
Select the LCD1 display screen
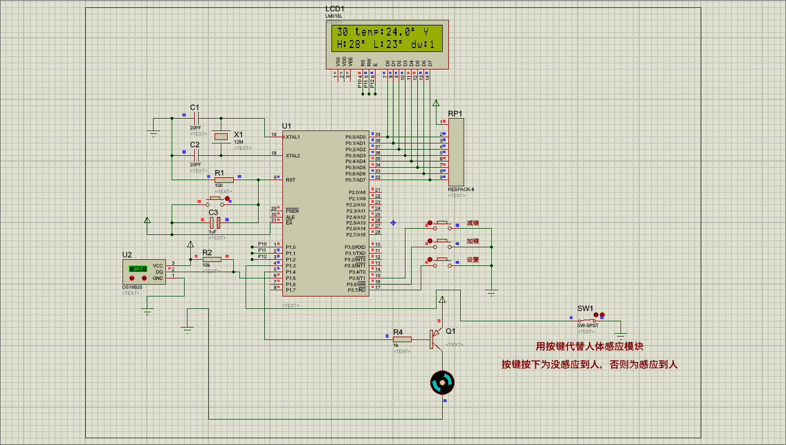click(387, 38)
